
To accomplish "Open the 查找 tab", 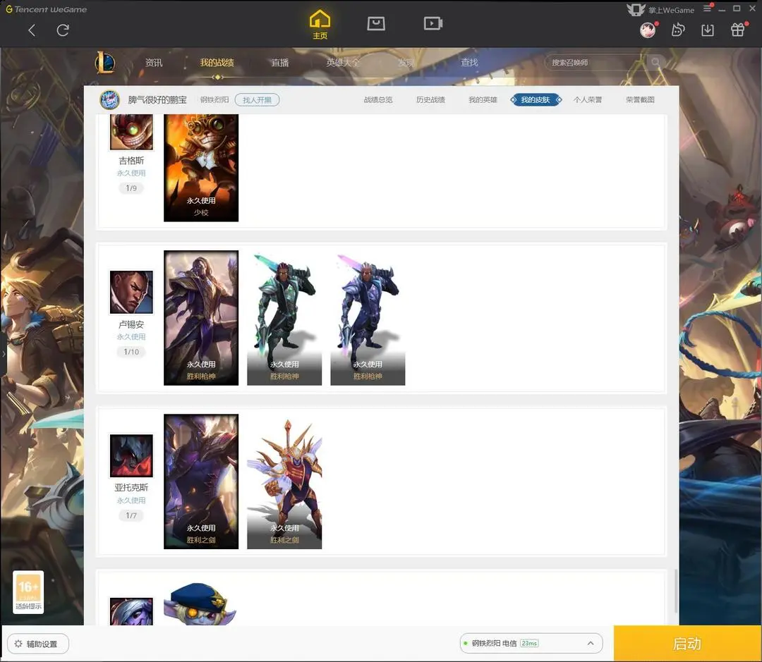I will pos(469,63).
